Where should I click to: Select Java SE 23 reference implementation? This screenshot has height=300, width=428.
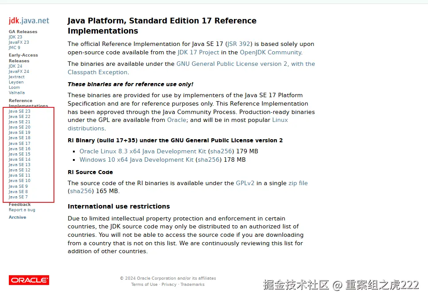(19, 111)
